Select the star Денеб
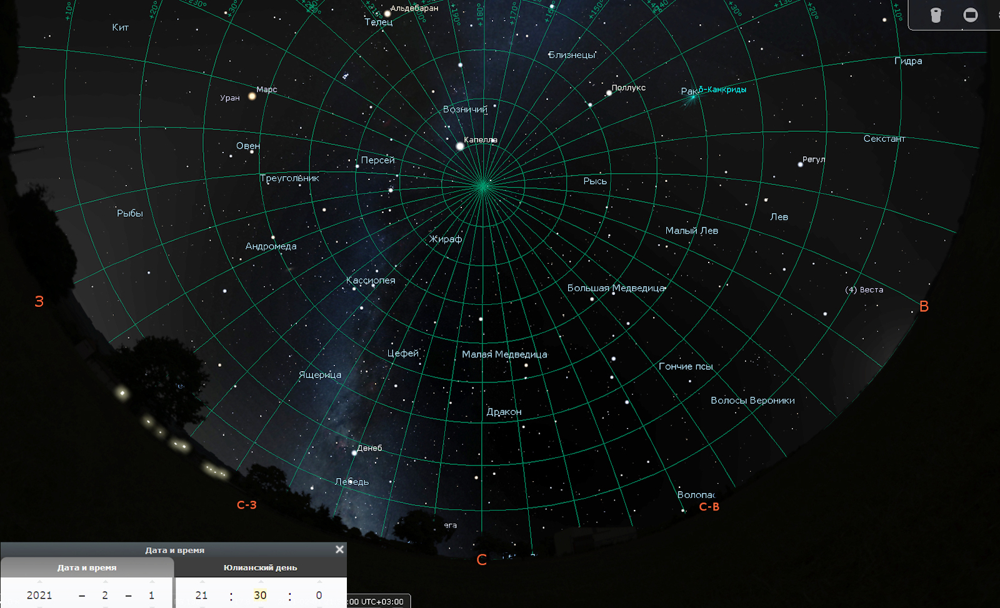 pos(354,453)
